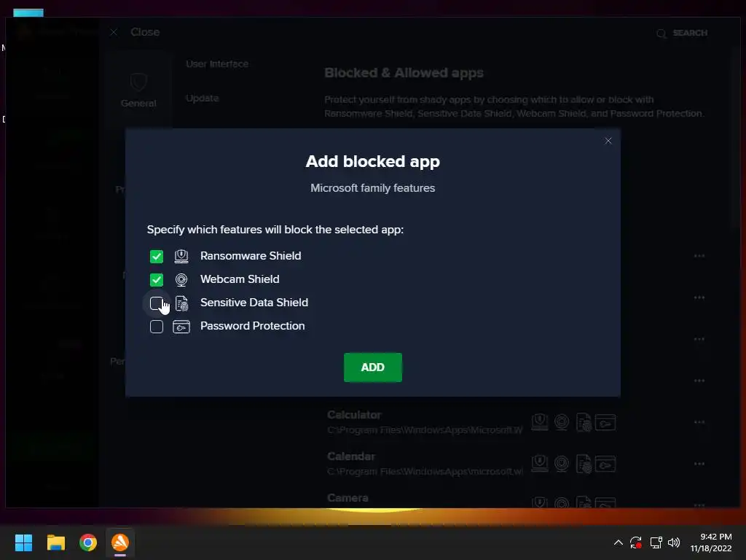The height and width of the screenshot is (560, 746).
Task: Click the X icon beside Close
Action: pos(114,32)
